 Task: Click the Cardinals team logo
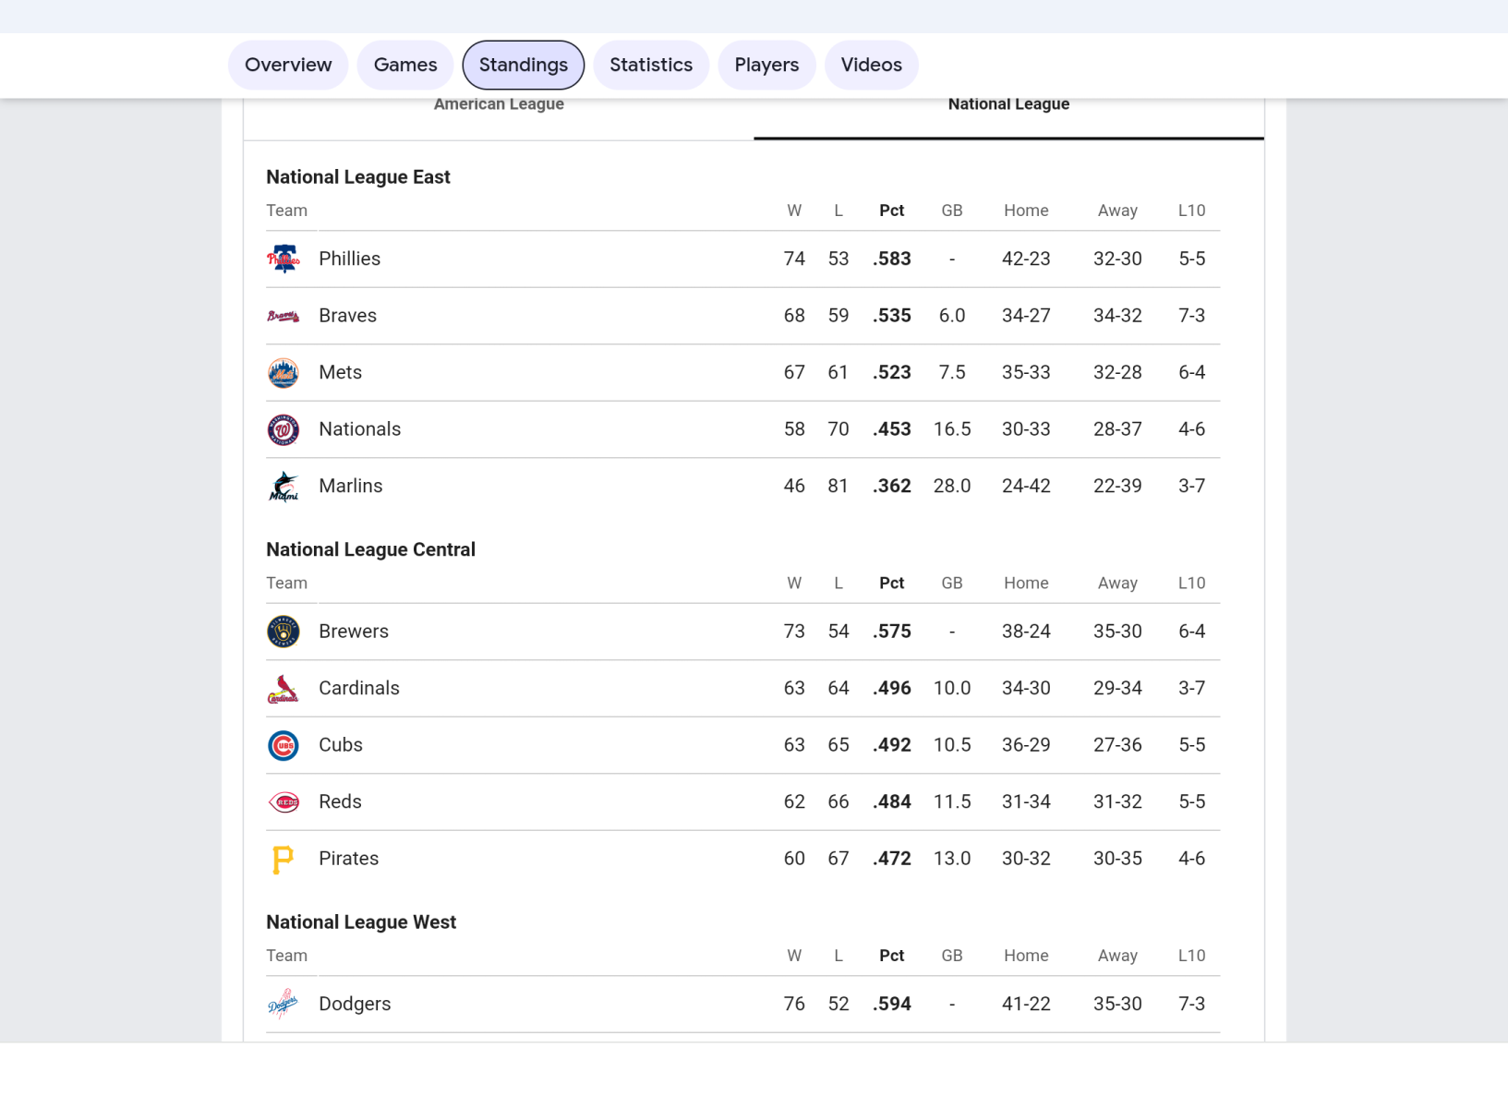coord(284,689)
